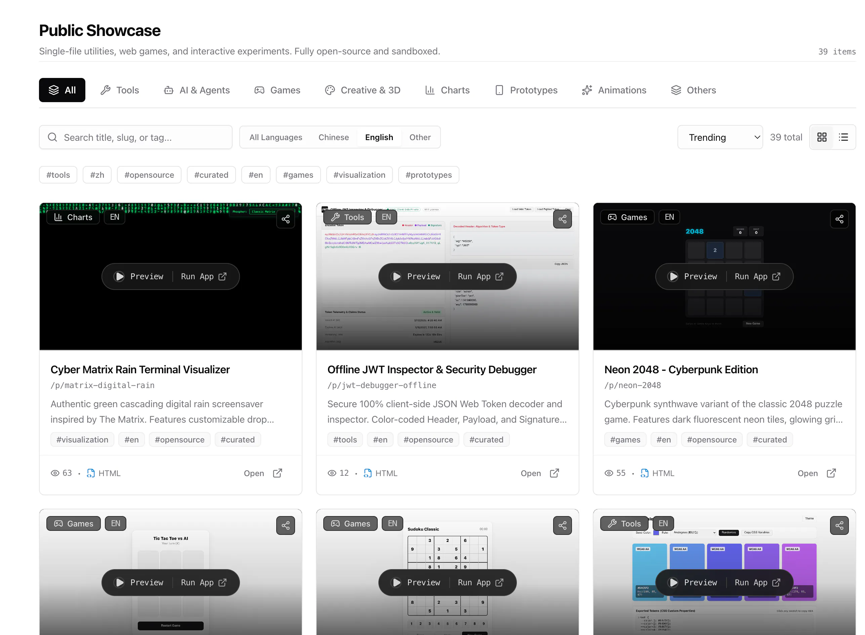Click the open icon on the Neon 2048 card
The image size is (865, 635).
click(831, 473)
